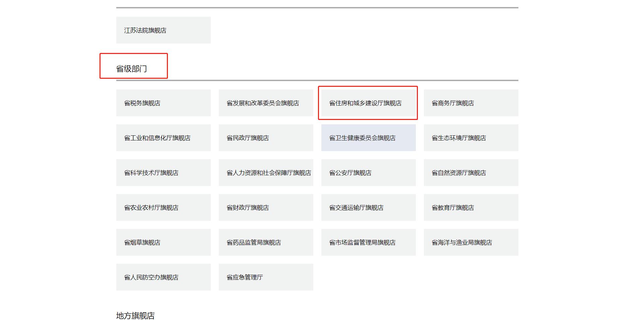Open 省民政厅旗舰店
Image resolution: width=635 pixels, height=320 pixels.
(x=266, y=138)
